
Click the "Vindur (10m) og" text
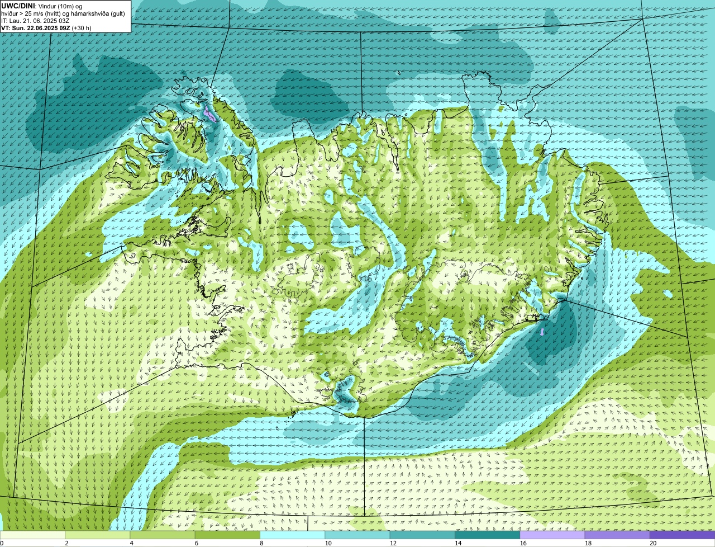coord(60,6)
